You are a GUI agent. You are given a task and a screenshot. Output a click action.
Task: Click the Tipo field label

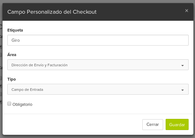pos(11,79)
